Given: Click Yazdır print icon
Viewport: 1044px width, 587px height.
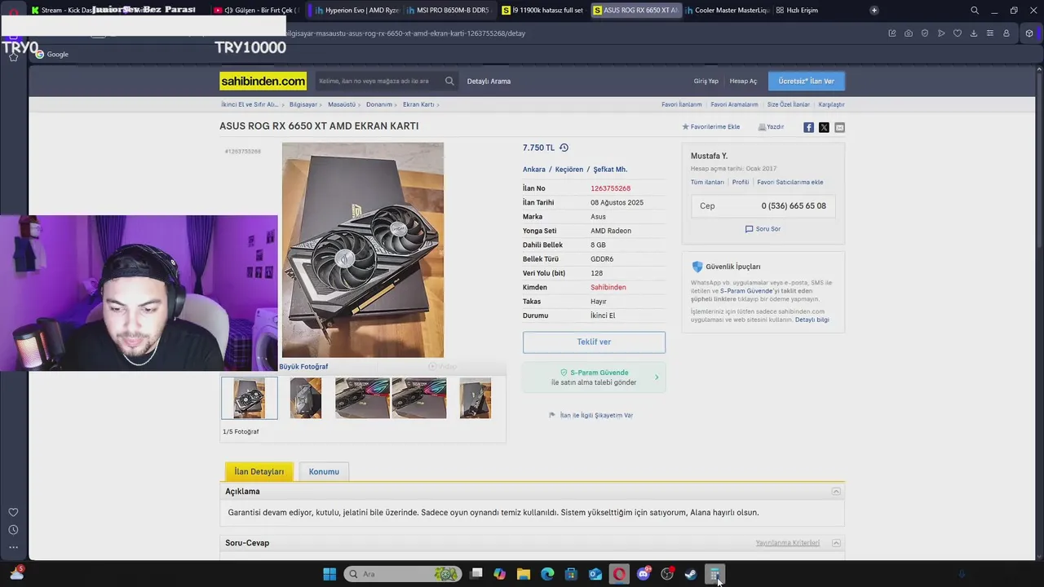Looking at the screenshot, I should [x=771, y=127].
